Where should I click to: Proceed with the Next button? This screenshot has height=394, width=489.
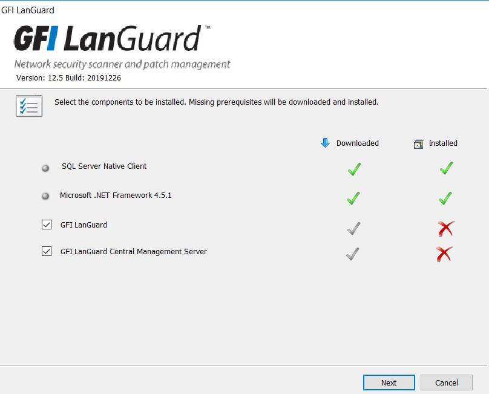point(389,383)
